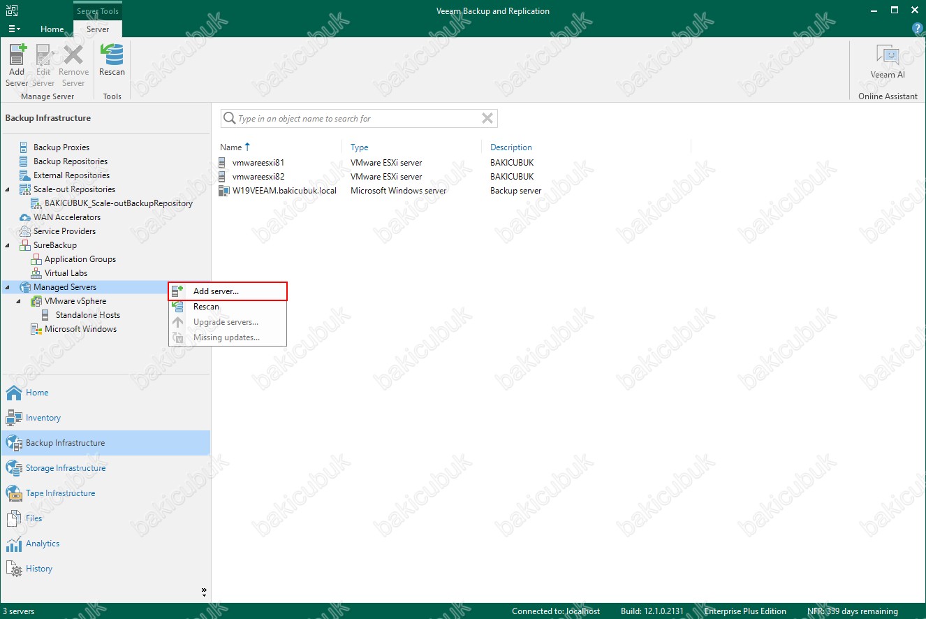Choose Add server... from the context menu
This screenshot has width=926, height=619.
(x=228, y=291)
